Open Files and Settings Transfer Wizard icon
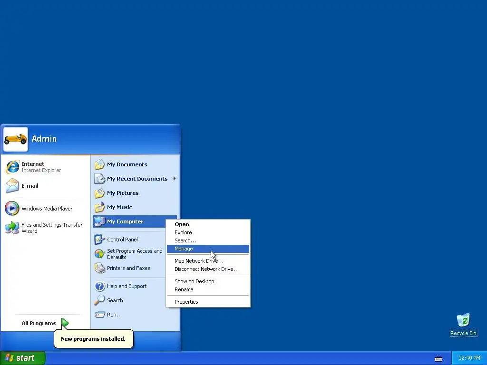 click(x=12, y=228)
